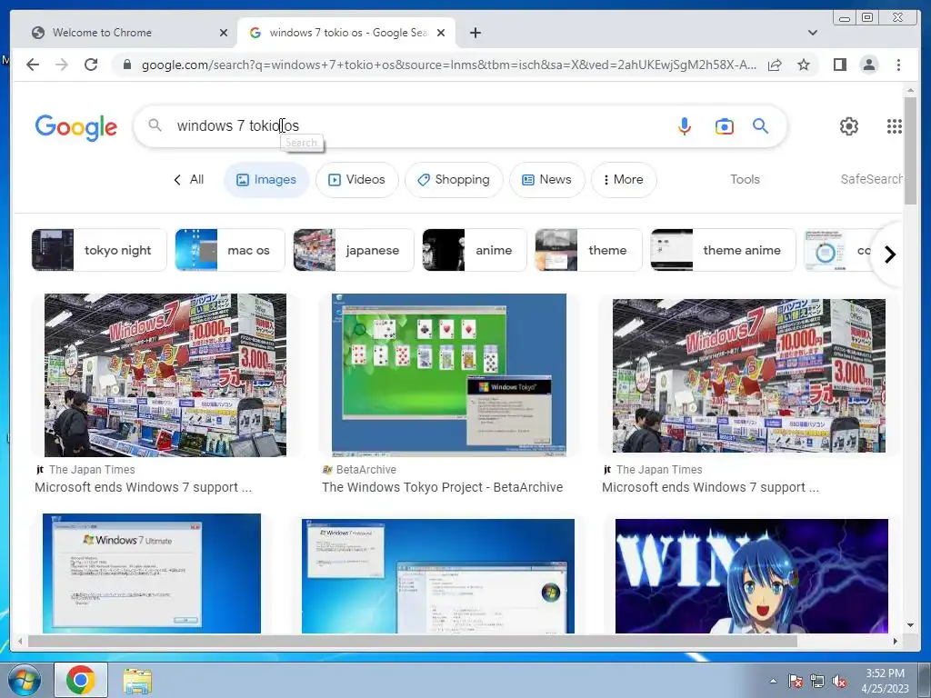Click Chrome icon in taskbar
This screenshot has height=698, width=931.
pyautogui.click(x=81, y=680)
